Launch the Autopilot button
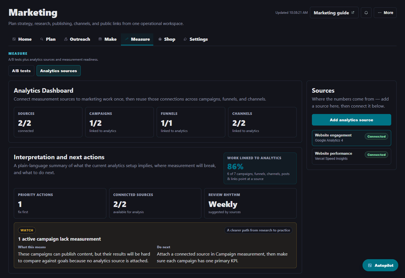 380,265
